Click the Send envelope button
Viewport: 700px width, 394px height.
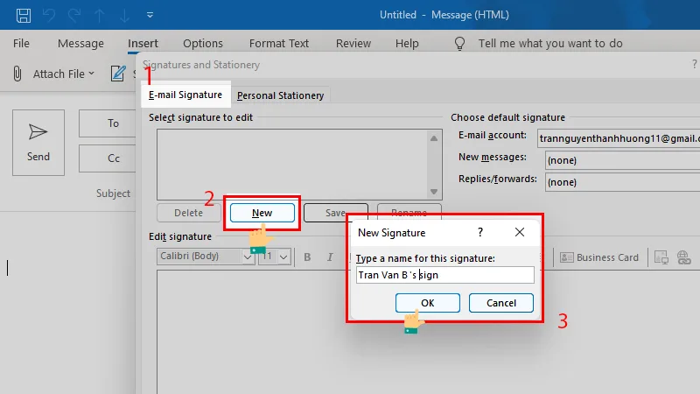click(x=38, y=141)
